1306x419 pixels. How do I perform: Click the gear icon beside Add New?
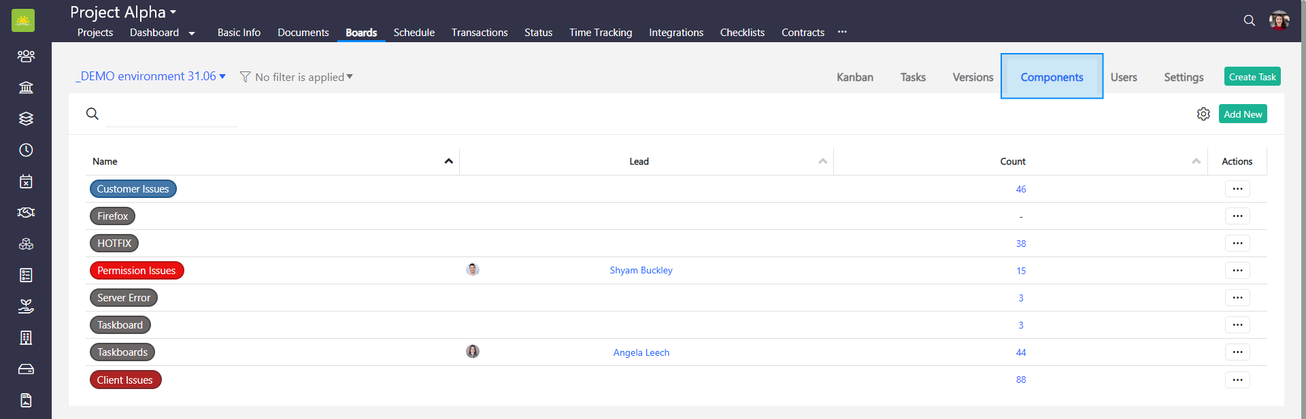[x=1203, y=114]
